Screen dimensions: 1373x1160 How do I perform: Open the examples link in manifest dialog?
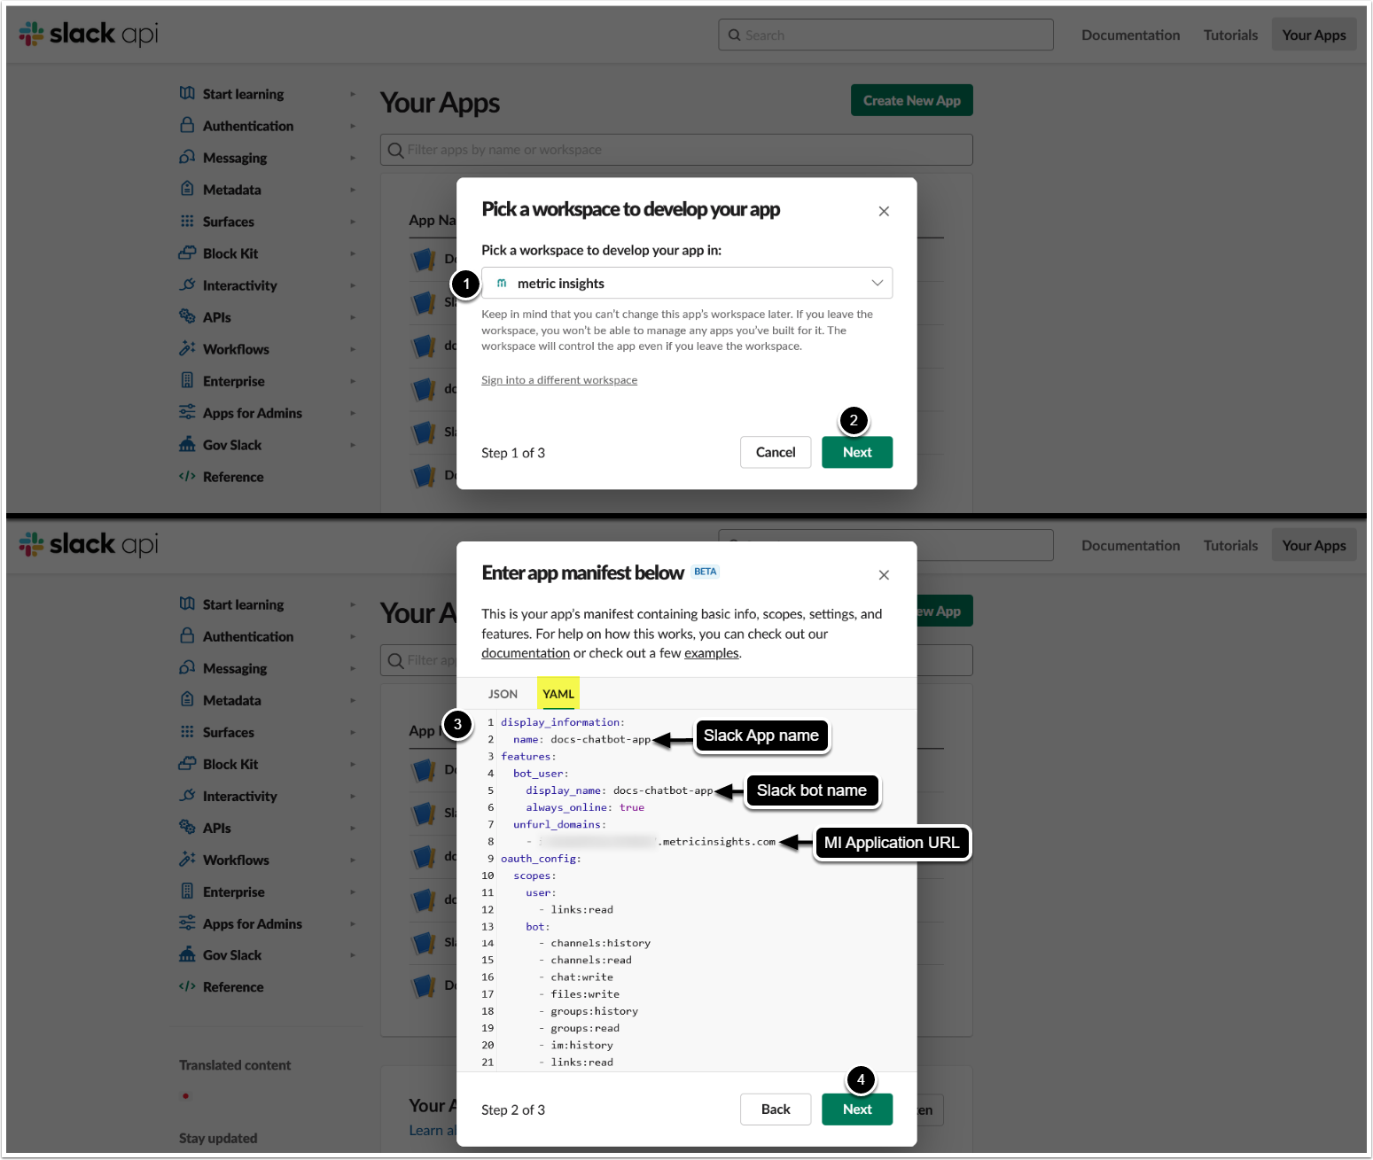711,653
